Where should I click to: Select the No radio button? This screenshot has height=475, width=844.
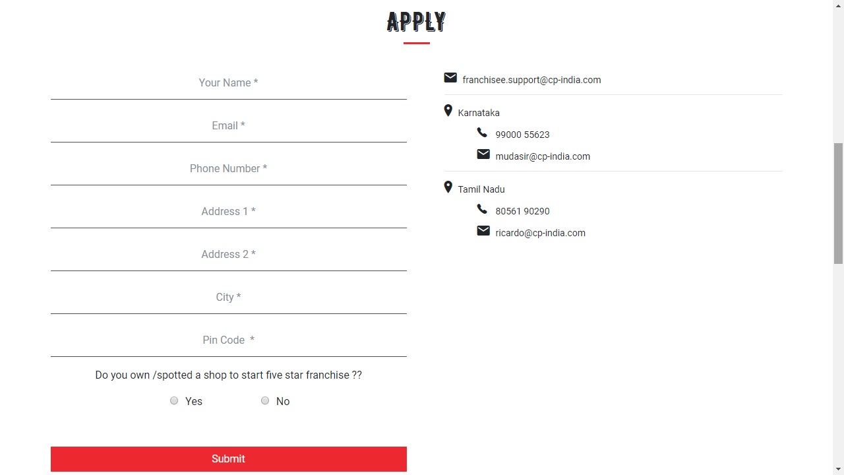(265, 400)
